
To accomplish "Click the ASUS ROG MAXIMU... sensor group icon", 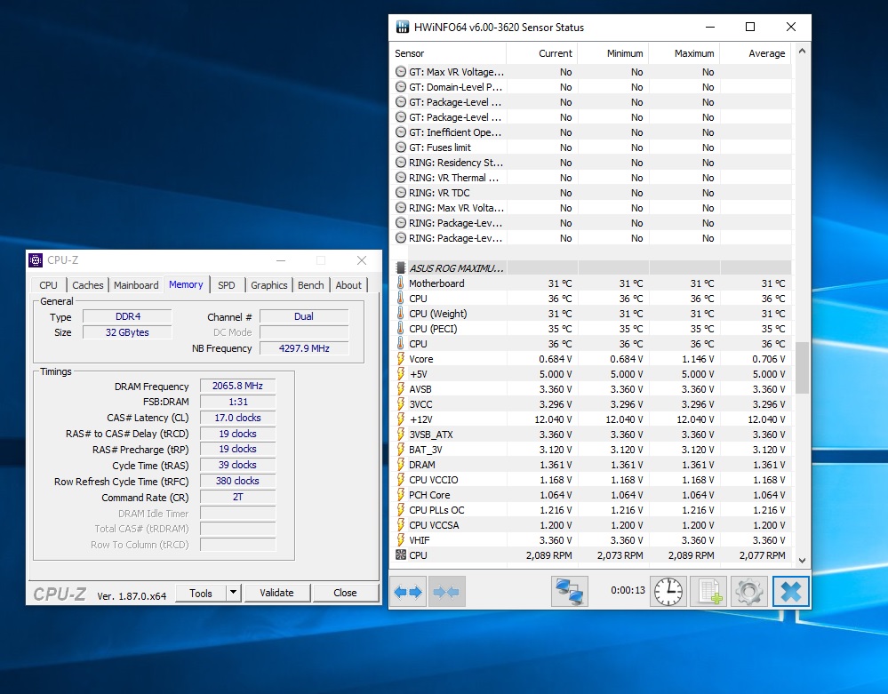I will [x=400, y=267].
